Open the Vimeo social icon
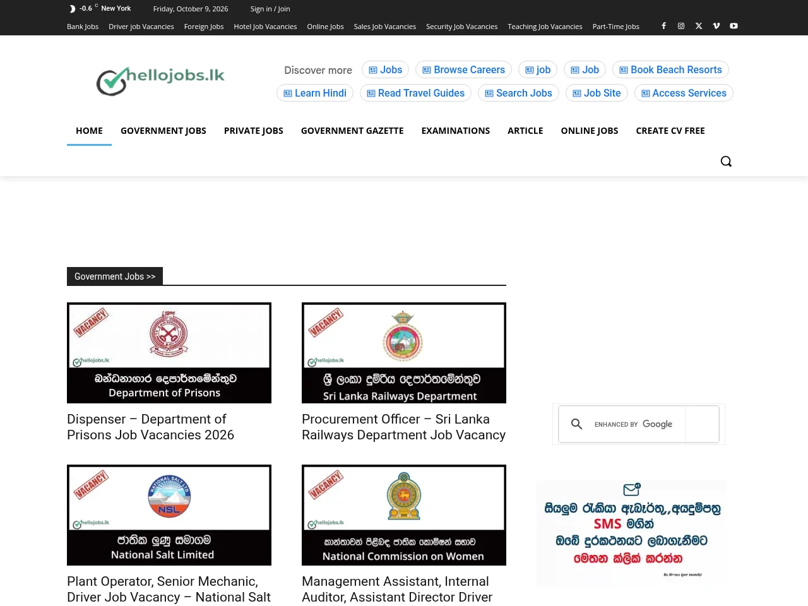808x606 pixels. (x=716, y=26)
